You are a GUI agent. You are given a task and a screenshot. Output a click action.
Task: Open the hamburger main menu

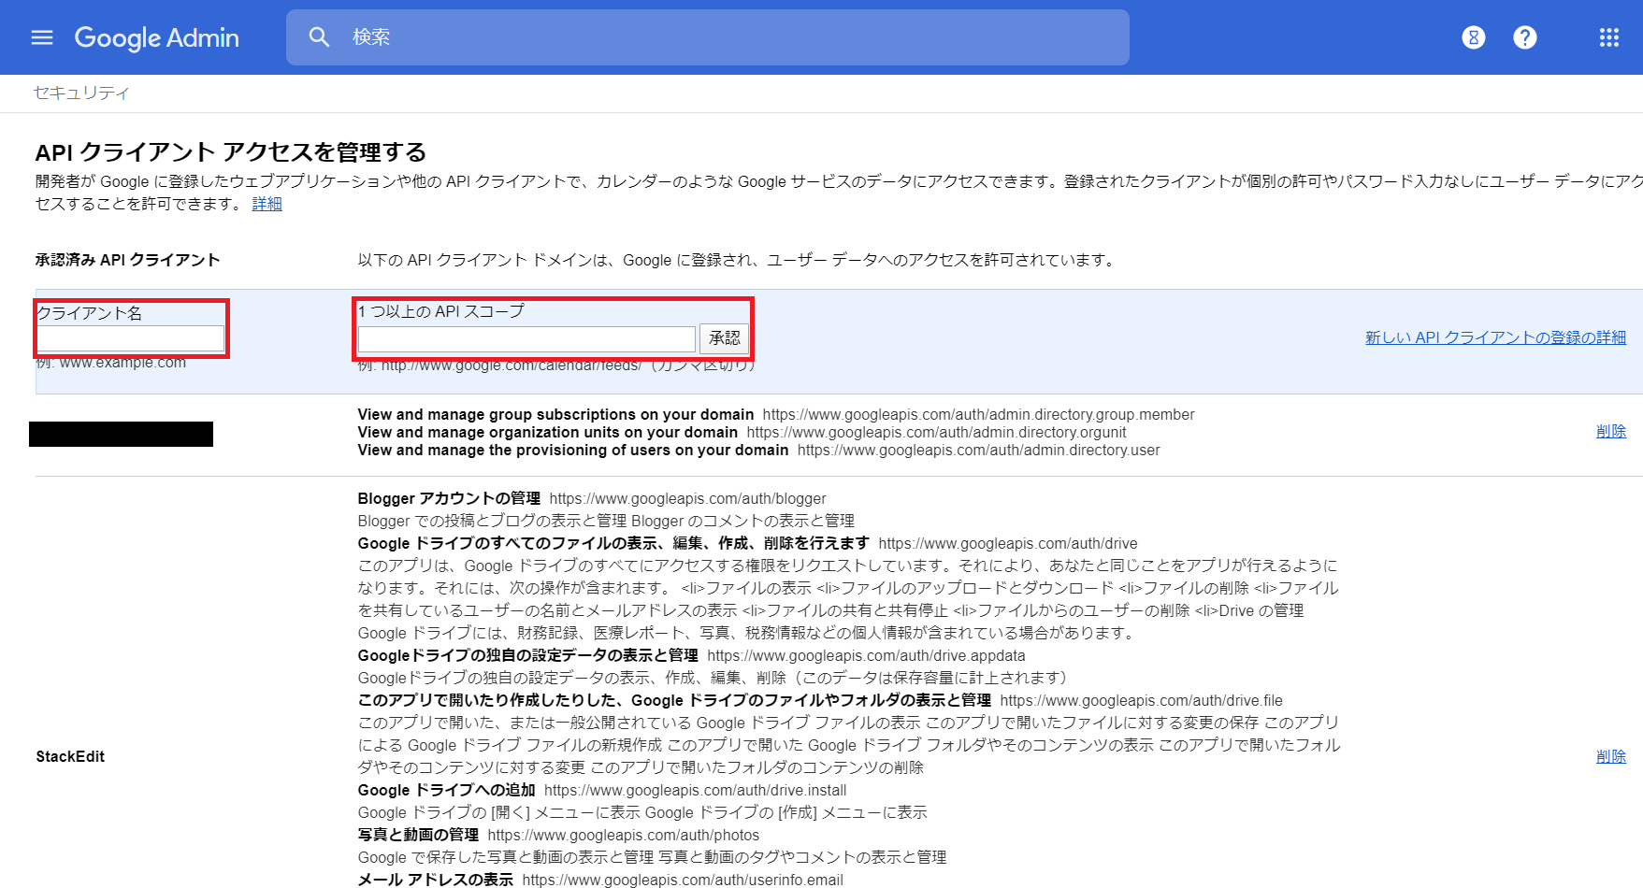[x=42, y=37]
